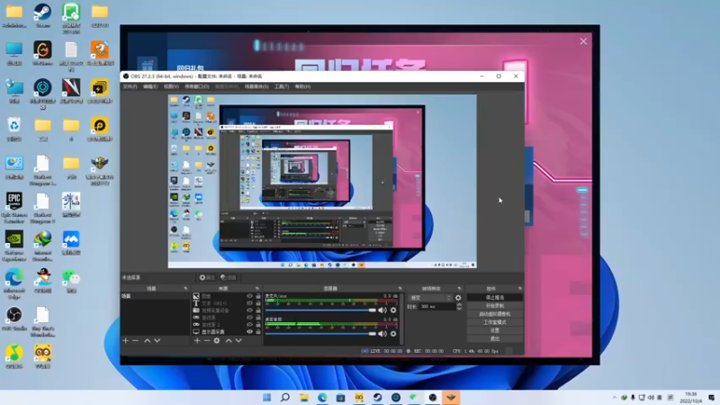Open the transition type dropdown
Image resolution: width=720 pixels, height=405 pixels.
[430, 298]
